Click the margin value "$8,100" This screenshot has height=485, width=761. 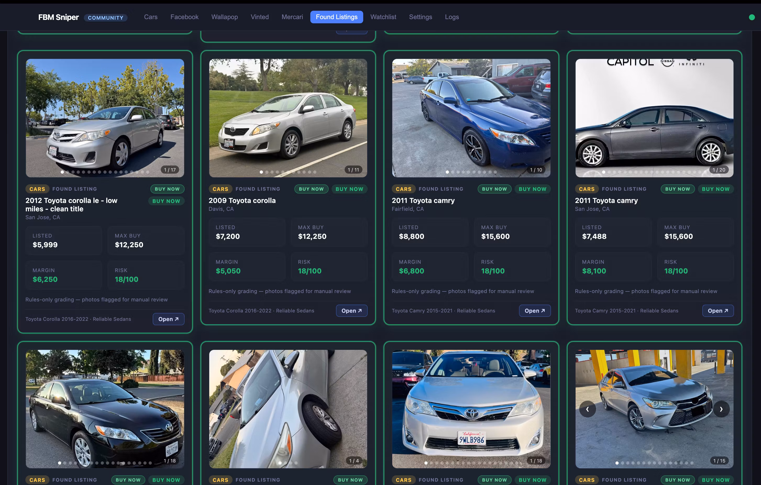[594, 271]
